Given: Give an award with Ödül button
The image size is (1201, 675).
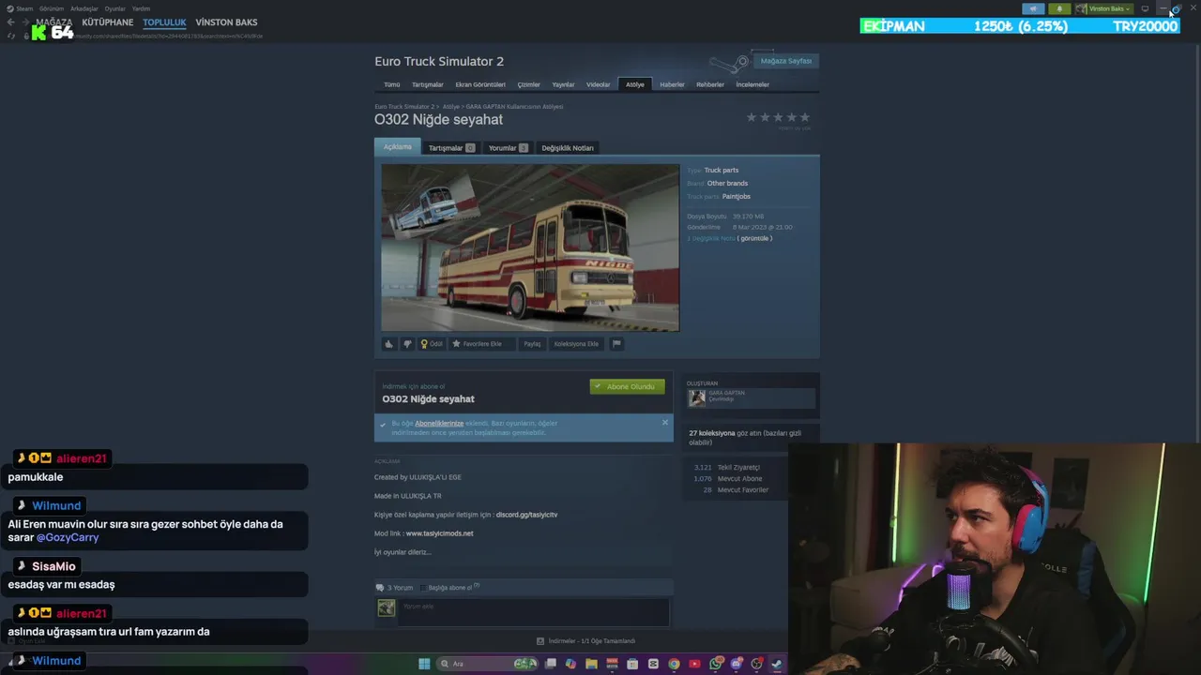Looking at the screenshot, I should (x=432, y=344).
